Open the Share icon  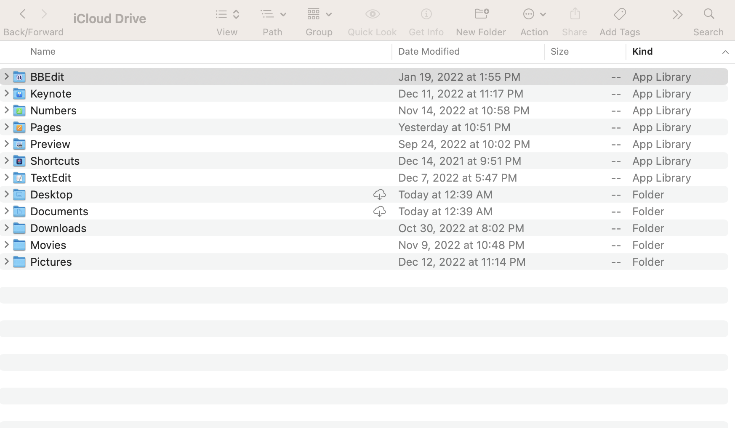(x=574, y=14)
